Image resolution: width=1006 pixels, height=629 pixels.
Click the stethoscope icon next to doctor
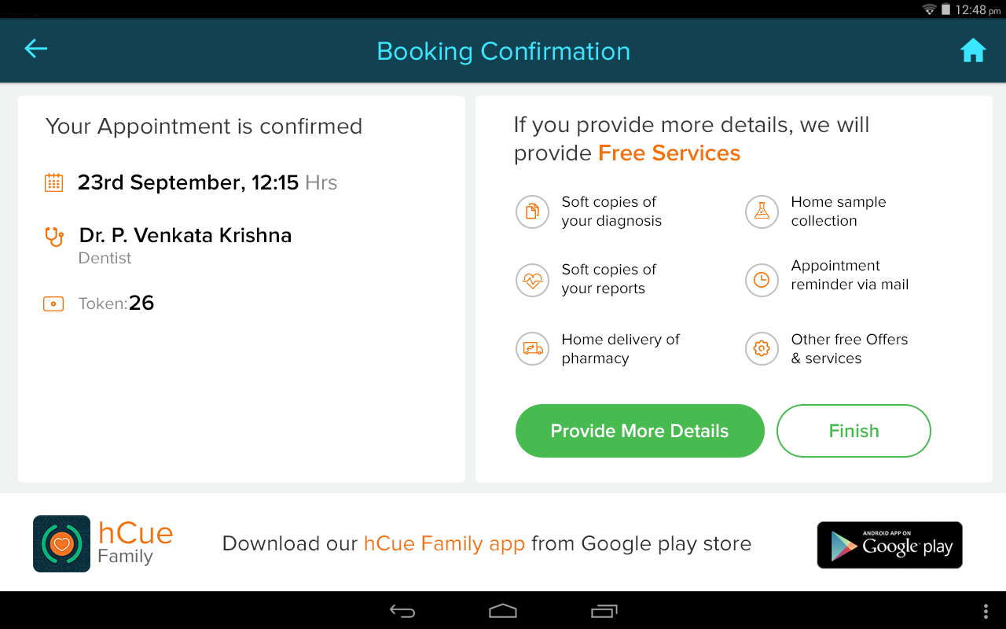[x=54, y=236]
